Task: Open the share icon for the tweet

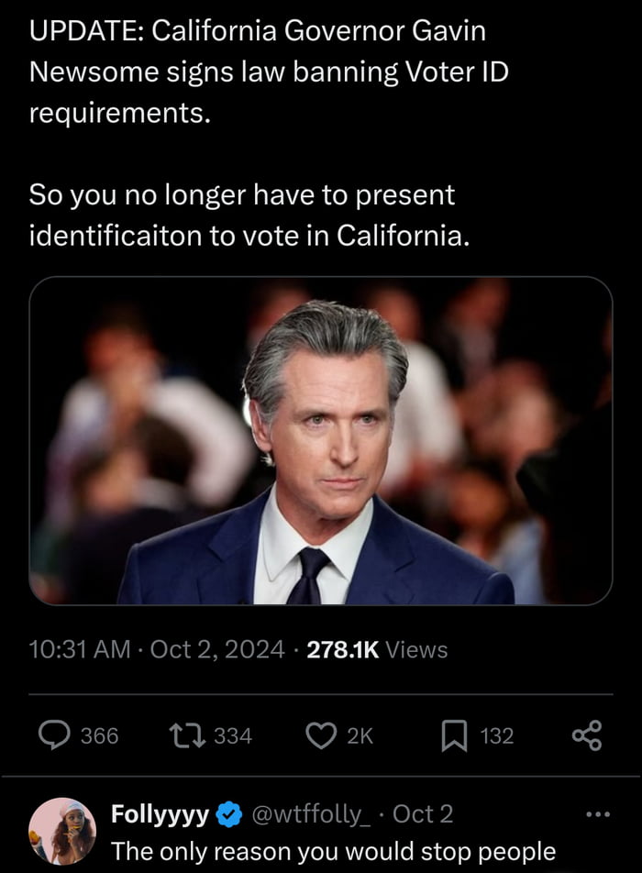Action: (587, 735)
